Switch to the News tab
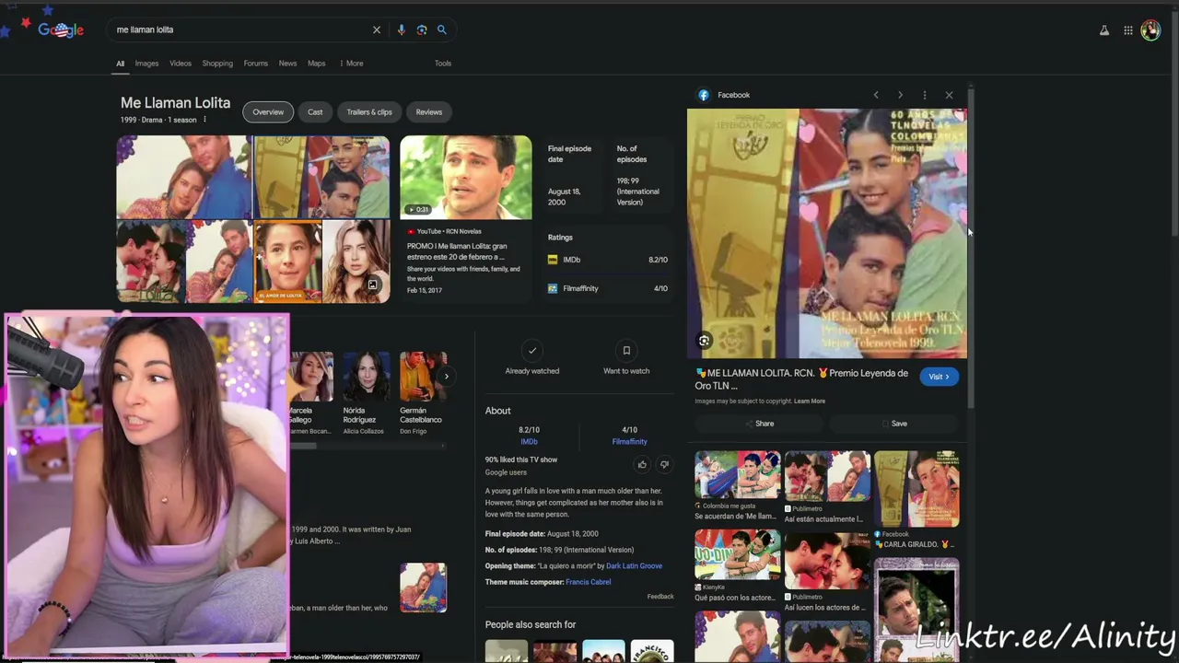The image size is (1179, 663). tap(287, 64)
